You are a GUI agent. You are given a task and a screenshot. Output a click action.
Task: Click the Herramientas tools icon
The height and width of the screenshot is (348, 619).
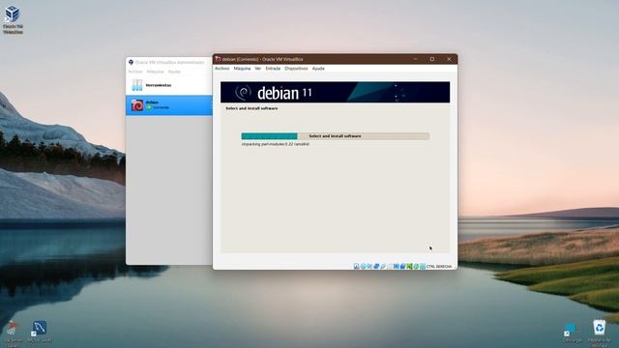click(x=137, y=85)
